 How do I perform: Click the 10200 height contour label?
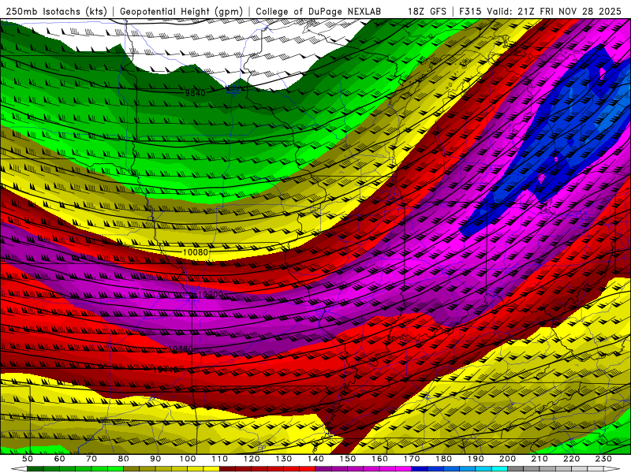click(211, 294)
